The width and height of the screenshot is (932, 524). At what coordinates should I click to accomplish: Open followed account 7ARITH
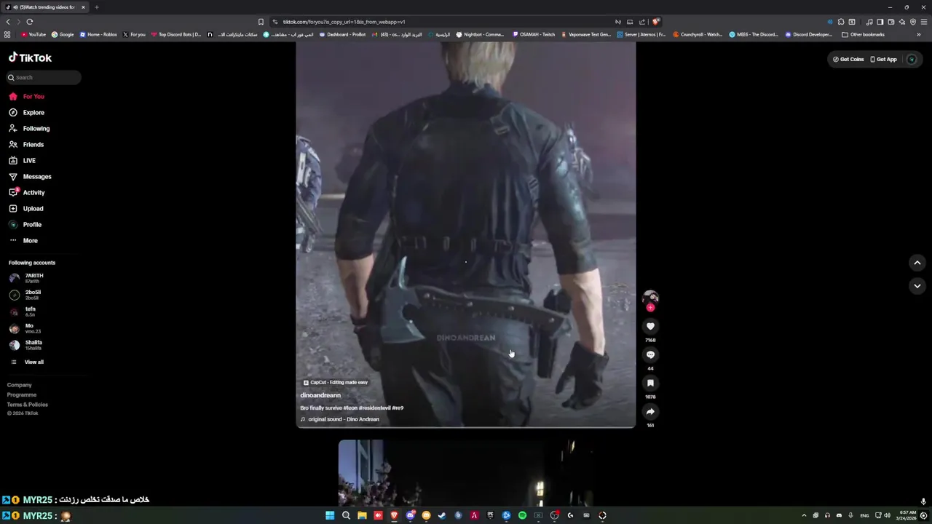28,278
